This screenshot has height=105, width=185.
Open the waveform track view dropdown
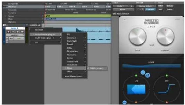15,35
